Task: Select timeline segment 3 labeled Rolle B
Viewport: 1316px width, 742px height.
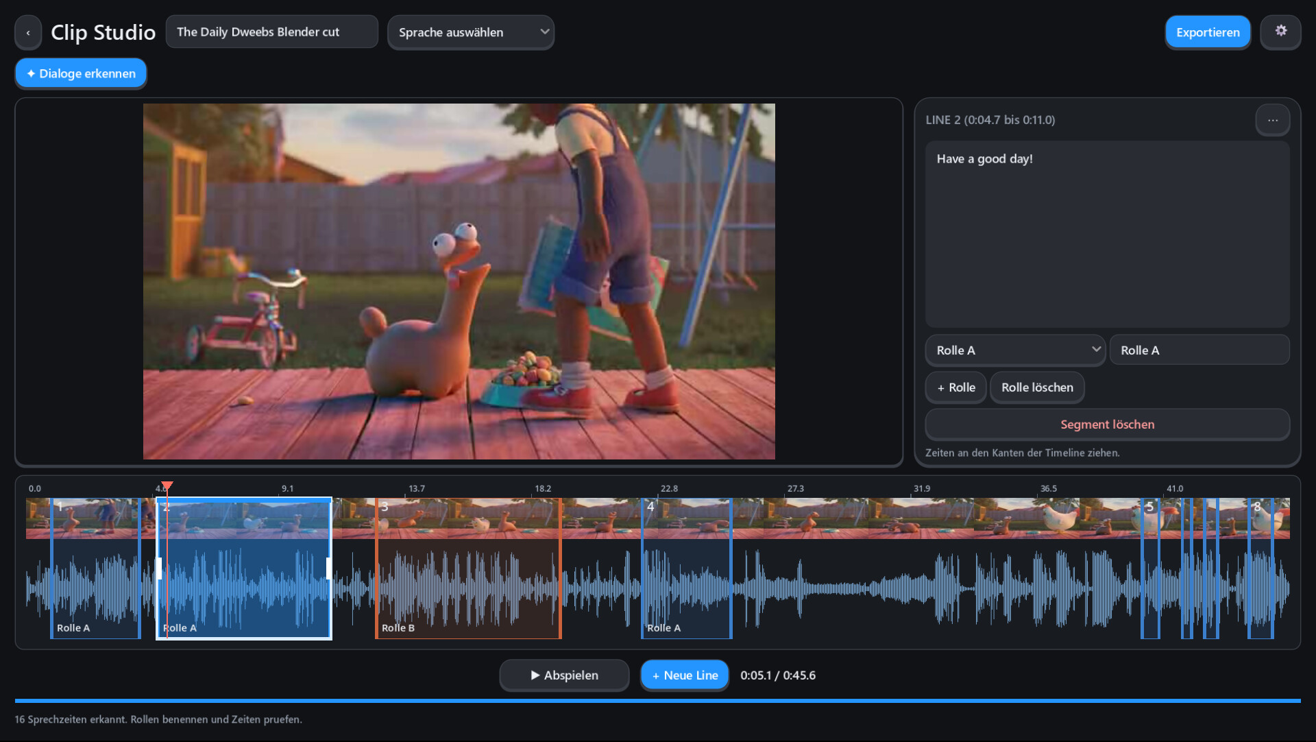Action: click(468, 569)
